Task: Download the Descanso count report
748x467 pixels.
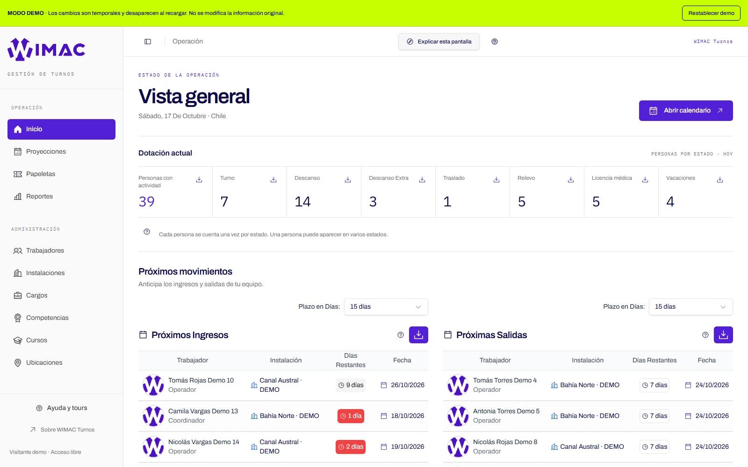Action: coord(348,180)
